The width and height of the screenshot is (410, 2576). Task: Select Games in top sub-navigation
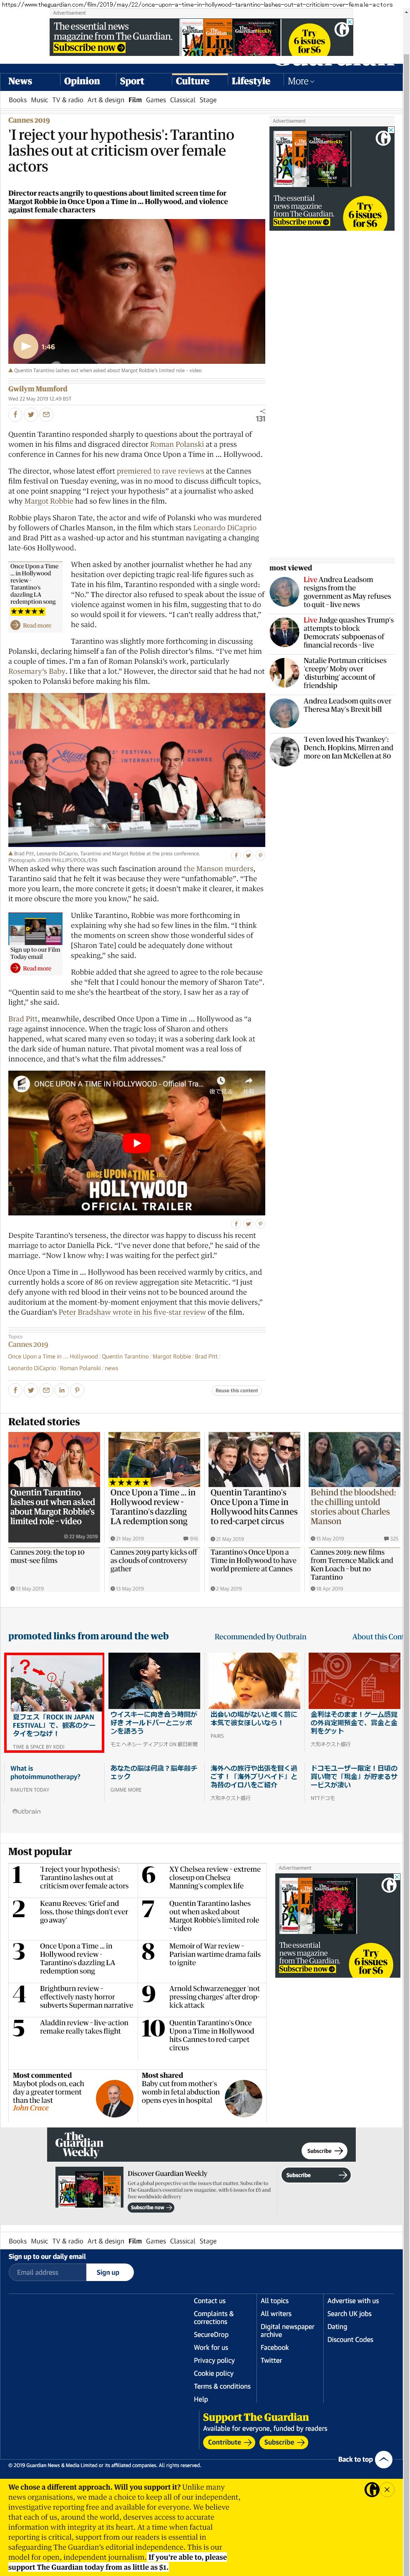point(155,100)
